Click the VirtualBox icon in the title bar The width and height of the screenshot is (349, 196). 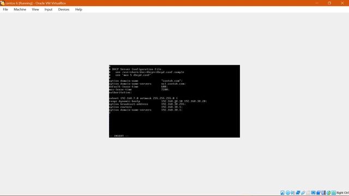pos(2,3)
